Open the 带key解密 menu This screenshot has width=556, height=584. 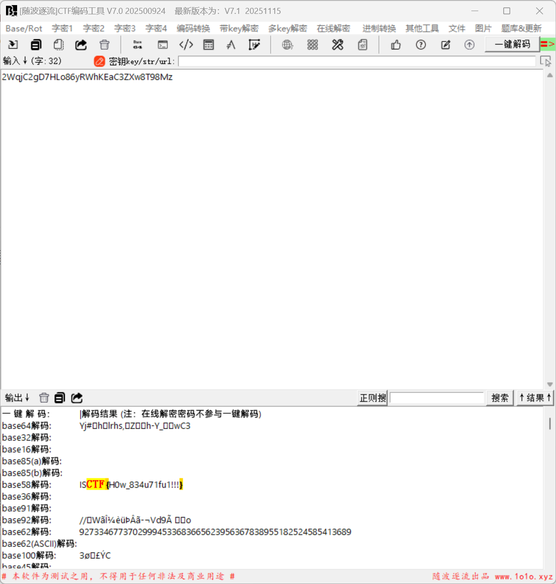click(x=239, y=29)
